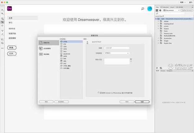The image size is (194, 133).
Task: Click the Dw application logo
Action: [9, 8]
